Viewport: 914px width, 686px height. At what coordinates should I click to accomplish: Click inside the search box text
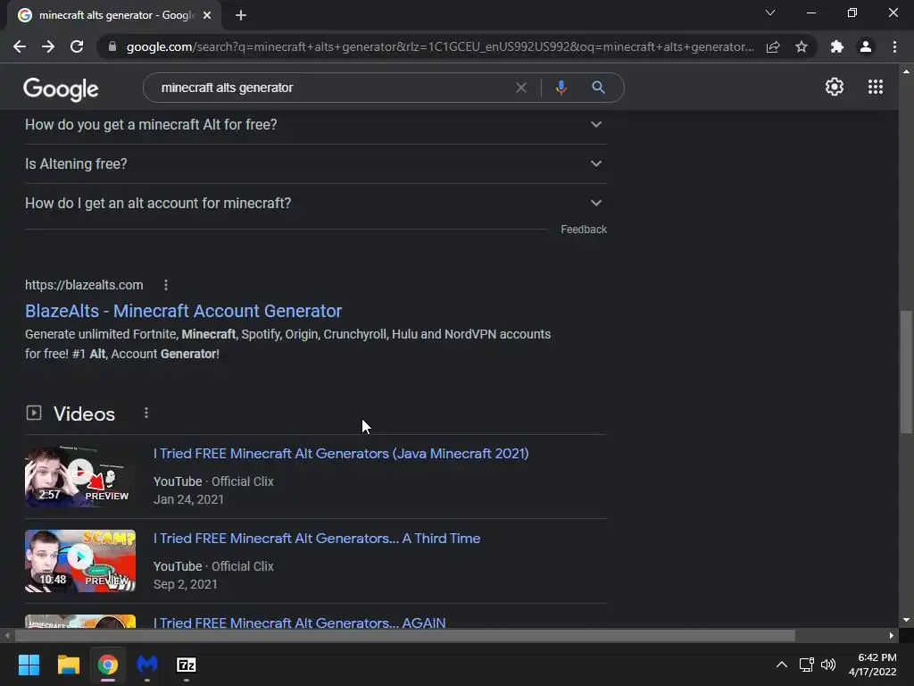(228, 88)
